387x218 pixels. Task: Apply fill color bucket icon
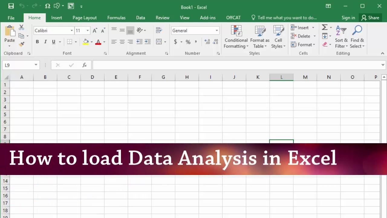point(86,42)
